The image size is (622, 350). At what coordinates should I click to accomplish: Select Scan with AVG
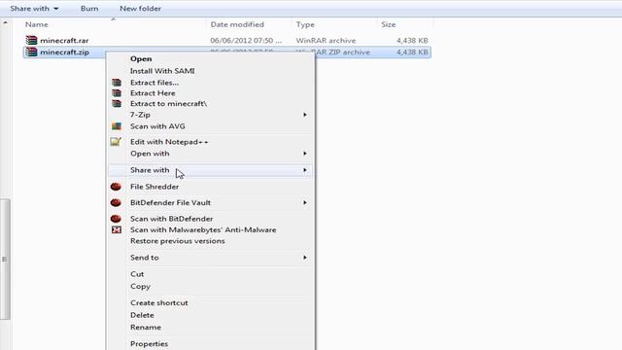(x=157, y=126)
